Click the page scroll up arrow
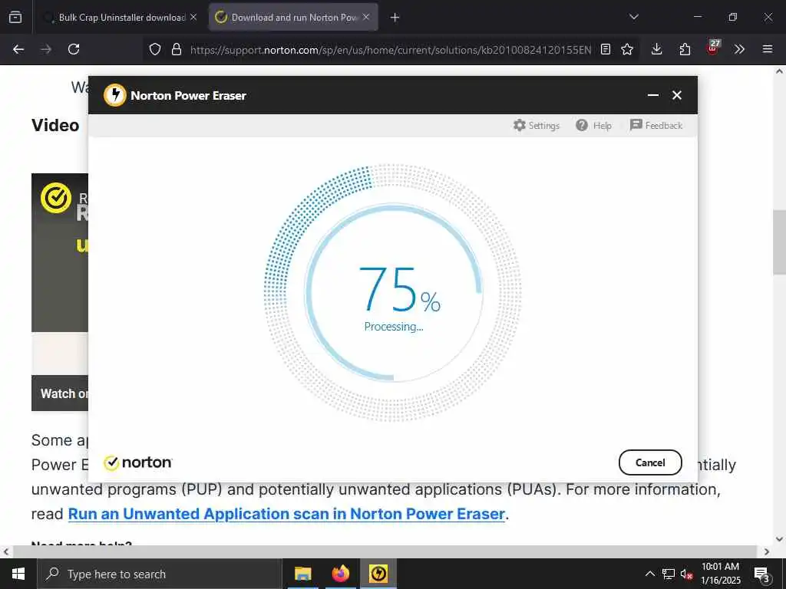Viewport: 786px width, 589px height. pyautogui.click(x=779, y=71)
